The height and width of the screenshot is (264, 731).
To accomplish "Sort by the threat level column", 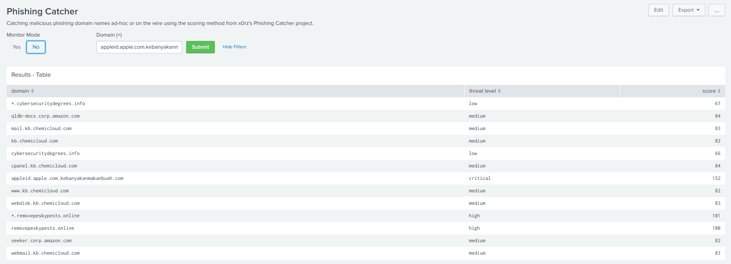I will pos(485,91).
